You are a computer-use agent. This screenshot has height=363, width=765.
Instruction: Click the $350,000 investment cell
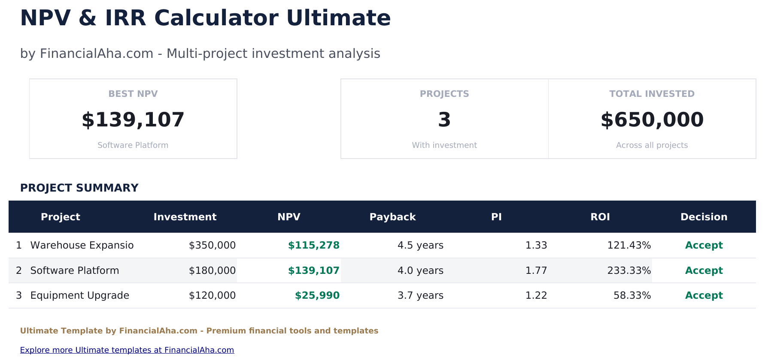pyautogui.click(x=212, y=246)
